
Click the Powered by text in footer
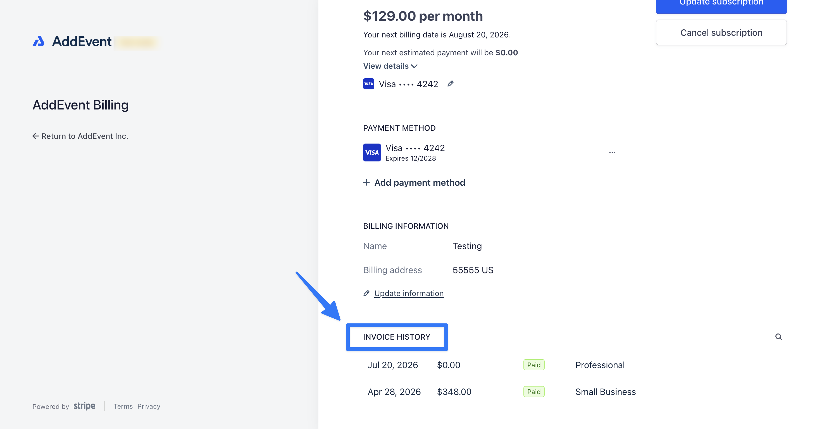(51, 406)
